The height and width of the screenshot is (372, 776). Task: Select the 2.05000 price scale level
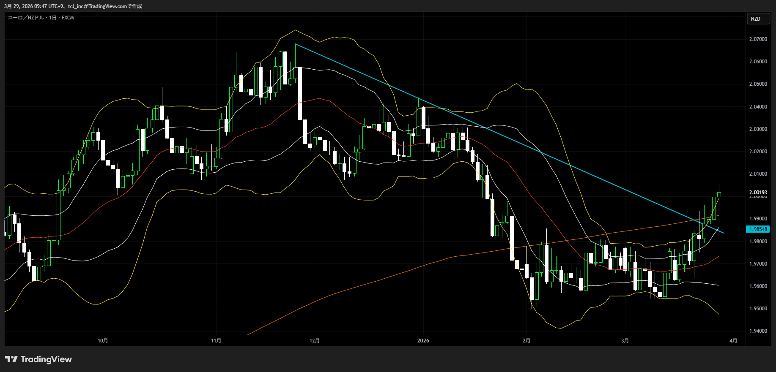point(758,84)
